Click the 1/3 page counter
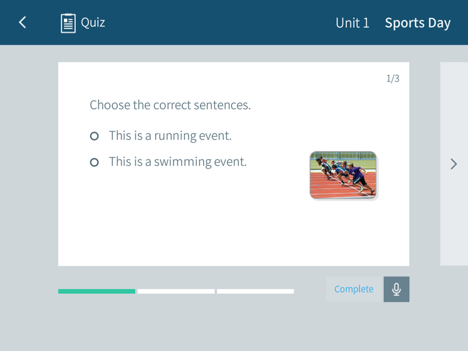This screenshot has height=351, width=468. (x=393, y=79)
